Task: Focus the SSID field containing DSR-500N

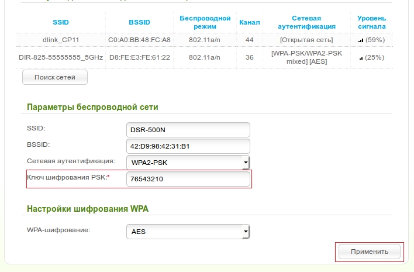Action: [188, 129]
